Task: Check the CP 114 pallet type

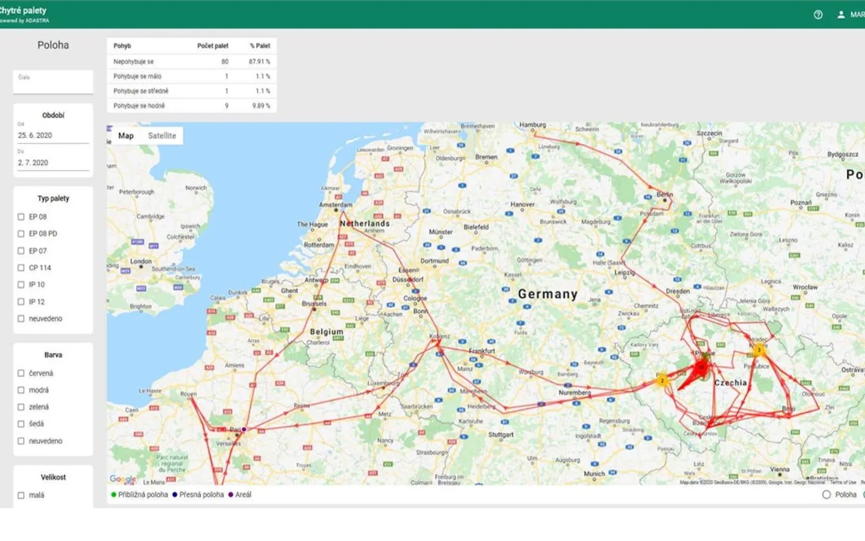Action: (21, 267)
